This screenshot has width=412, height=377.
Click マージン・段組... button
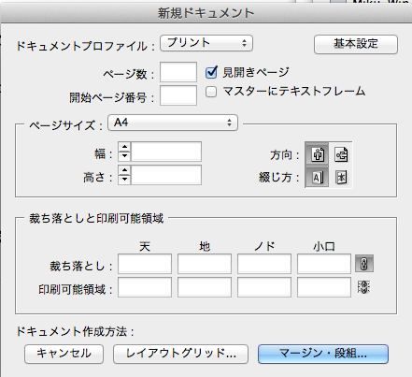click(x=323, y=354)
